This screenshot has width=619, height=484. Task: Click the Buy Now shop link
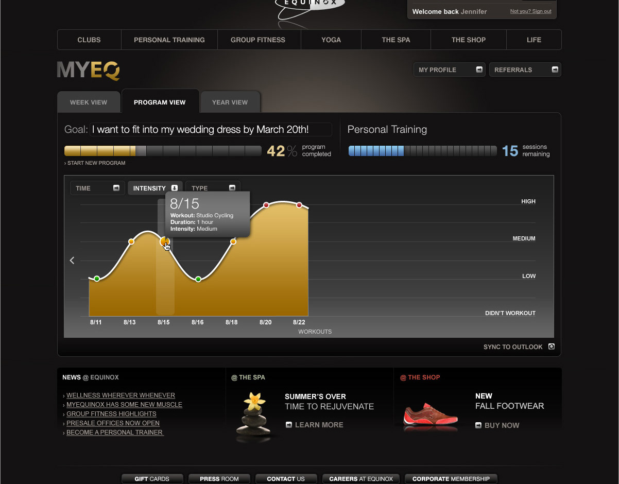point(502,425)
